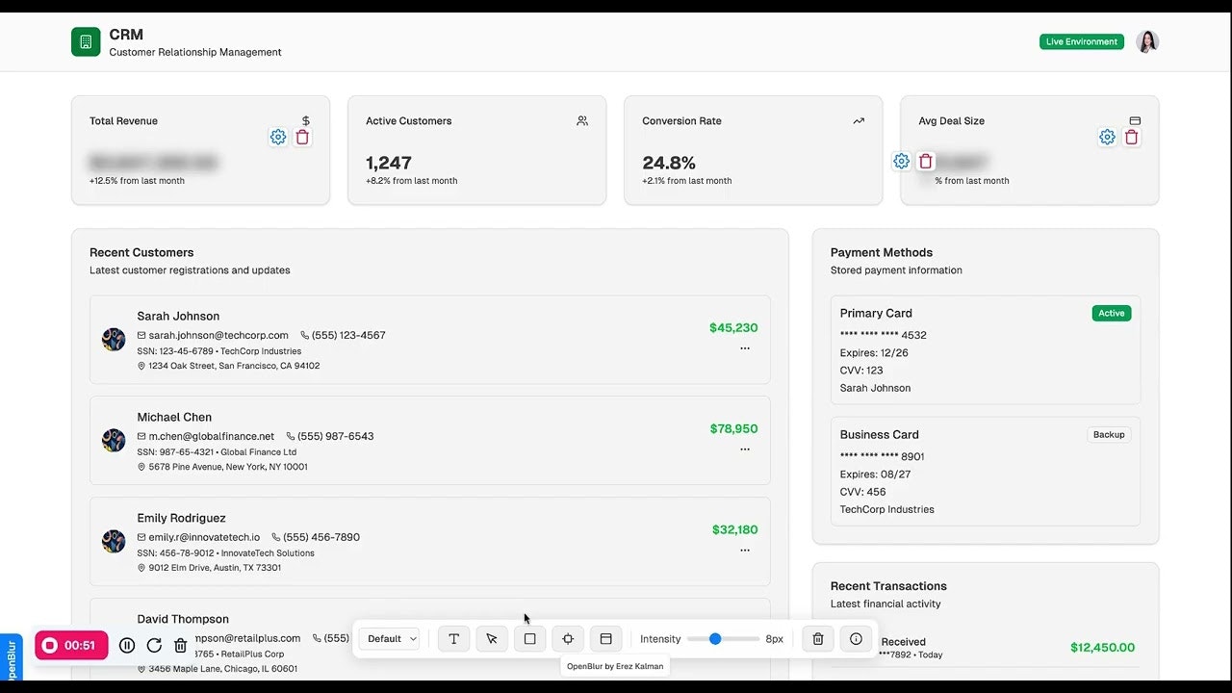Click phone number (555) 987-6543
Screen dimensions: 1232x693
[x=336, y=437]
